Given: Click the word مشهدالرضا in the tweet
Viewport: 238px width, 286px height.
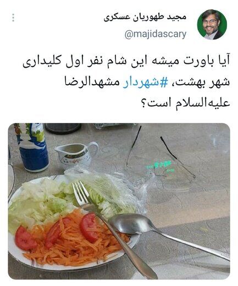Looking at the screenshot, I should [92, 82].
